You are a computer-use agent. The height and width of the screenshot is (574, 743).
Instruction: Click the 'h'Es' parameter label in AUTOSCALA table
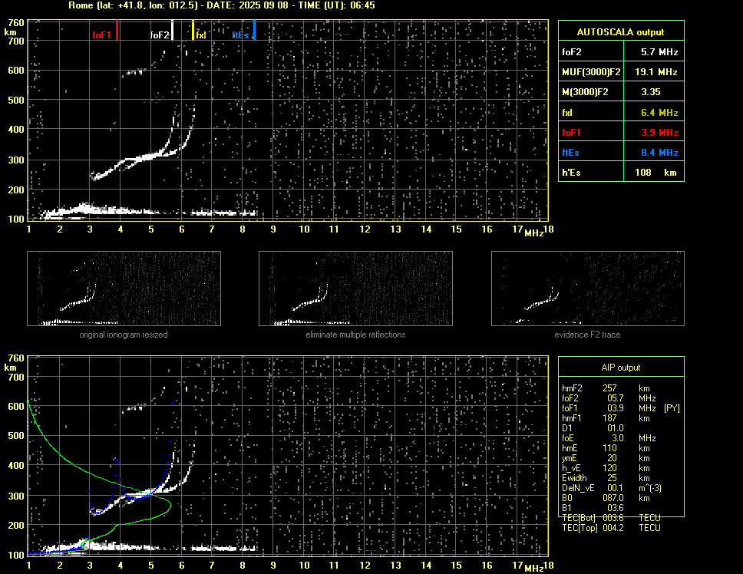pyautogui.click(x=572, y=173)
